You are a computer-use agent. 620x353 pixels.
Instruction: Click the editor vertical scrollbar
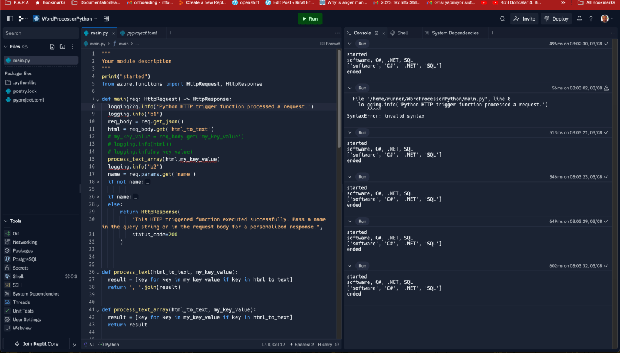pos(339,100)
